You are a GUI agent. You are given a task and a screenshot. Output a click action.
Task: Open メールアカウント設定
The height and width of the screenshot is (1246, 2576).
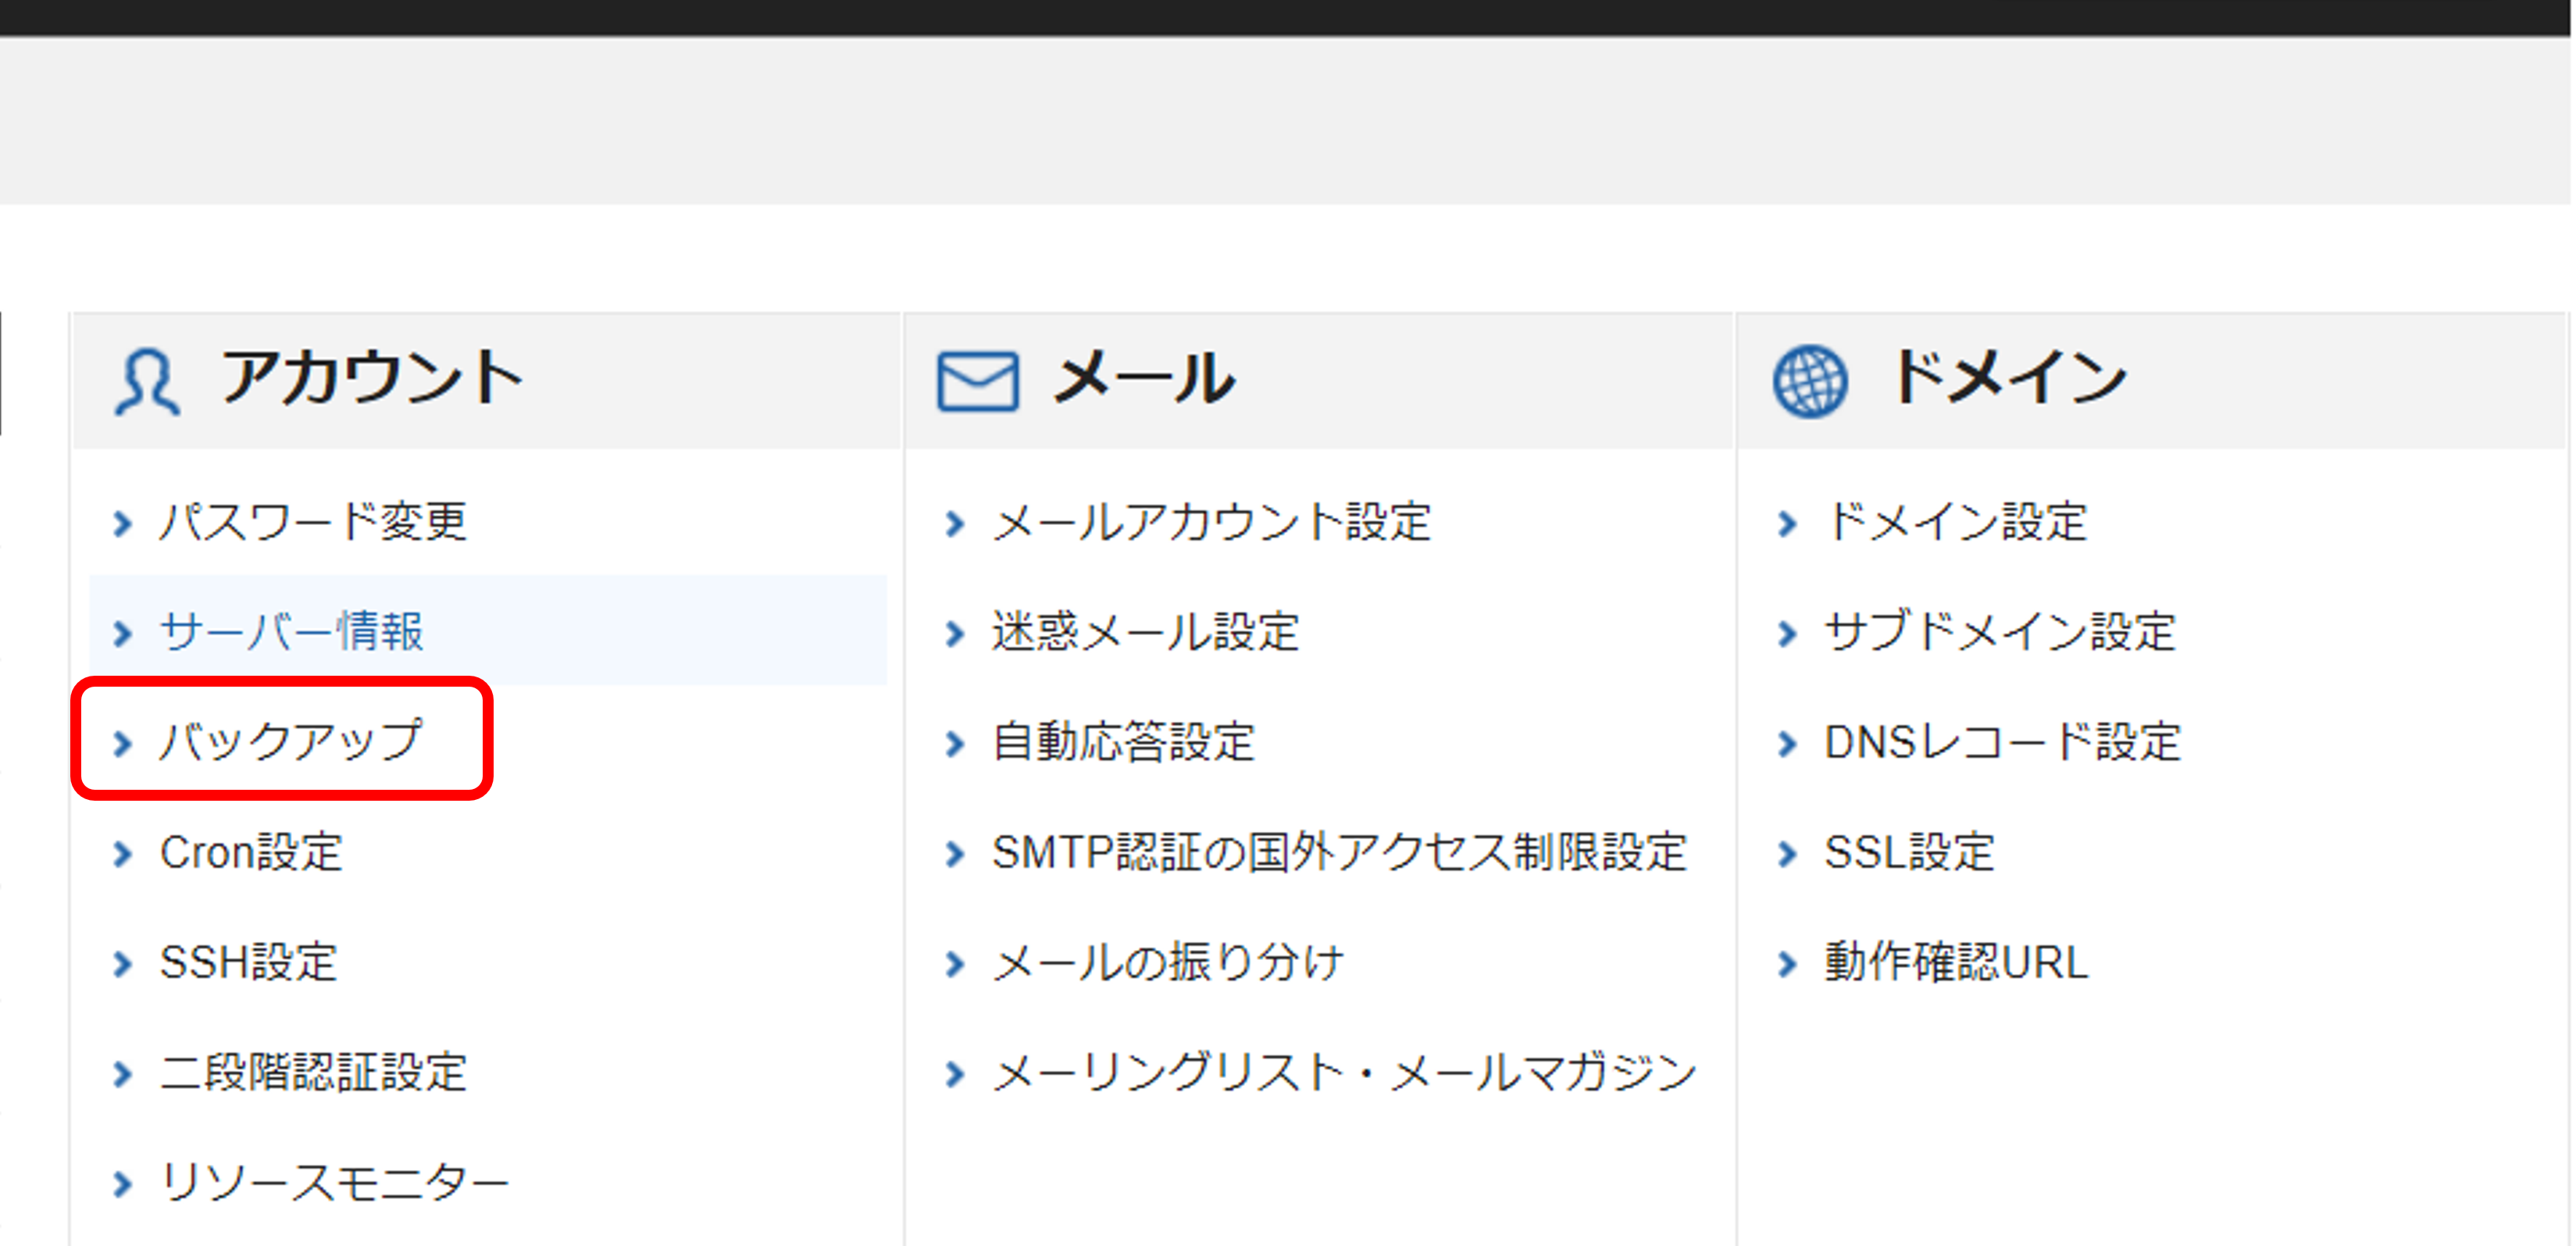(1211, 522)
